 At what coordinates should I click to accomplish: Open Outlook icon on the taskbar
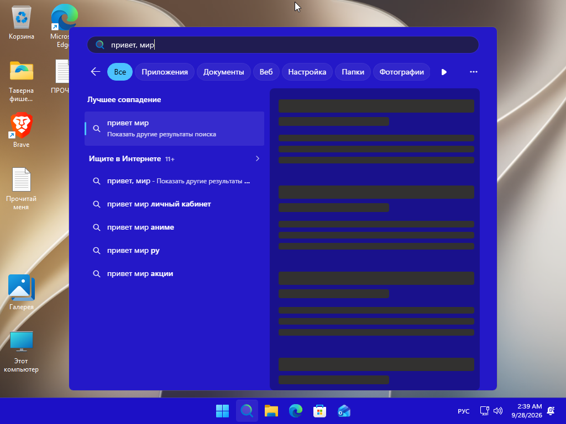click(x=344, y=411)
